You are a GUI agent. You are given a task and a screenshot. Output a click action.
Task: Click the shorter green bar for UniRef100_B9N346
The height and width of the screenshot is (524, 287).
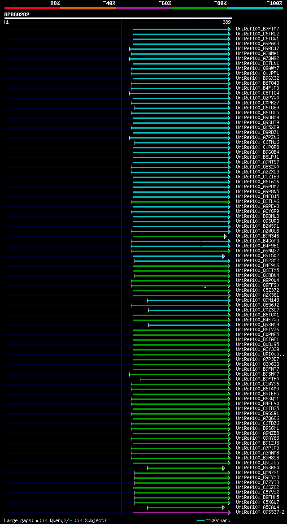pyautogui.click(x=180, y=236)
